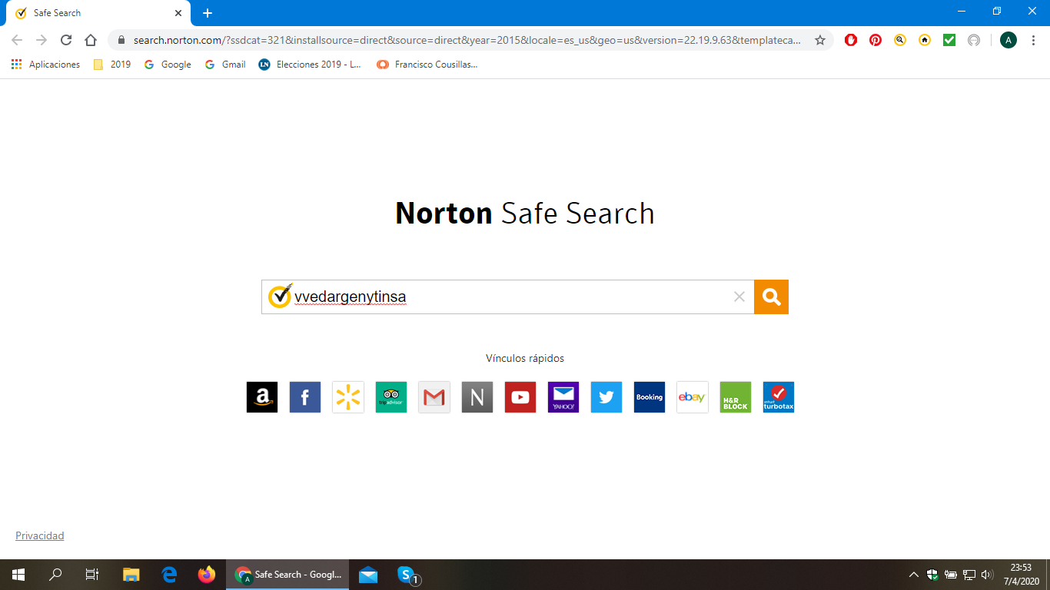
Task: Show hidden system tray icons
Action: pyautogui.click(x=914, y=575)
